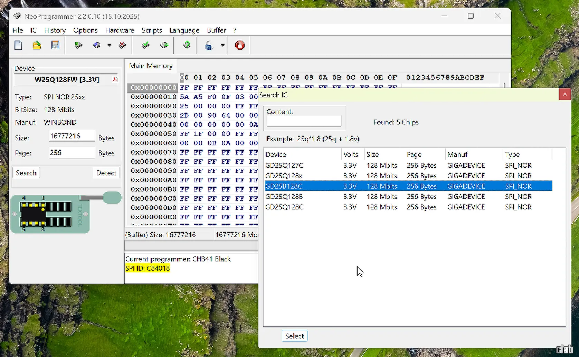Screen dimensions: 579x357
Task: Click the Stop hand icon
Action: point(240,45)
